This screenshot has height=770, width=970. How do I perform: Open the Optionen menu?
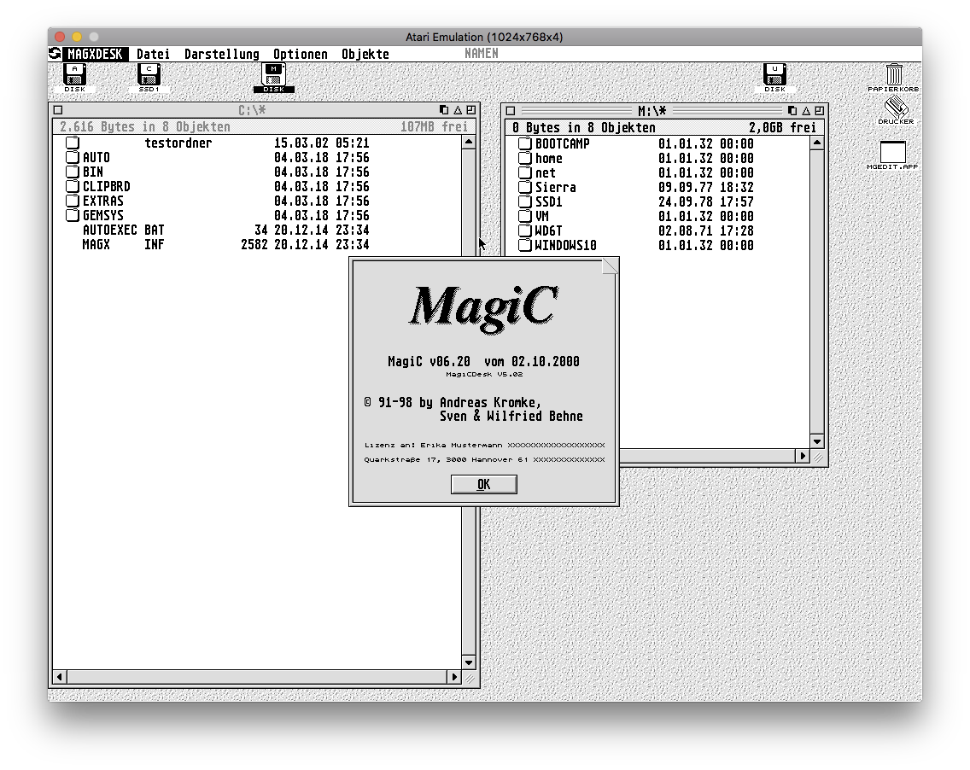(x=300, y=53)
